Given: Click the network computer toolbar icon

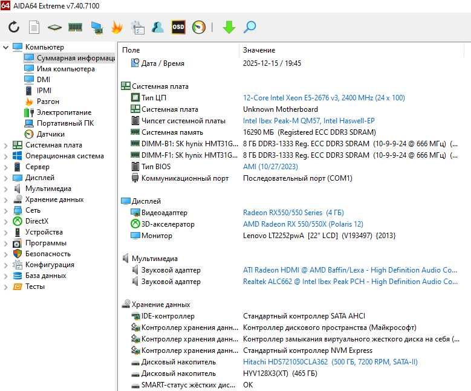Looking at the screenshot, I should point(97,27).
